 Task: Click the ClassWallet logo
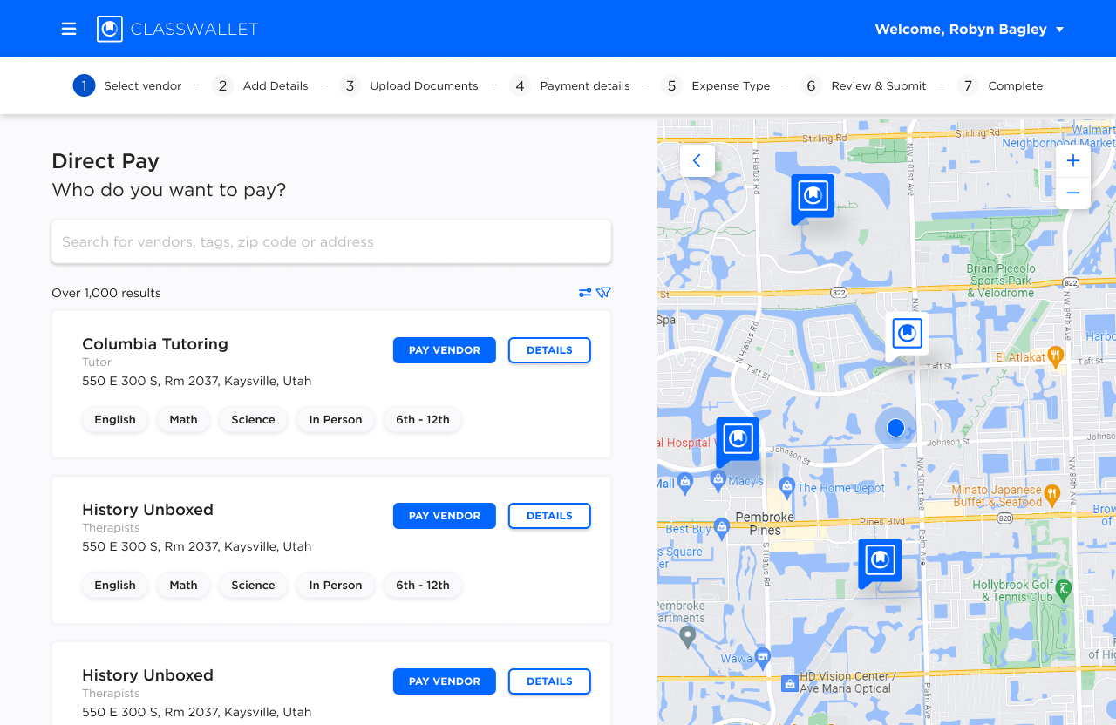pyautogui.click(x=174, y=28)
